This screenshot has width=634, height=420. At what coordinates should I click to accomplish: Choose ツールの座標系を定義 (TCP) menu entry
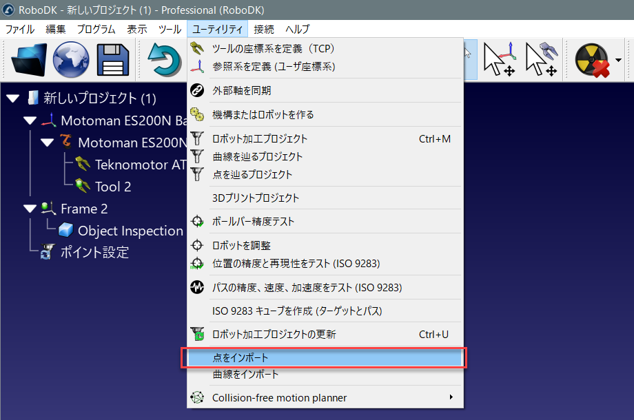tap(325, 48)
